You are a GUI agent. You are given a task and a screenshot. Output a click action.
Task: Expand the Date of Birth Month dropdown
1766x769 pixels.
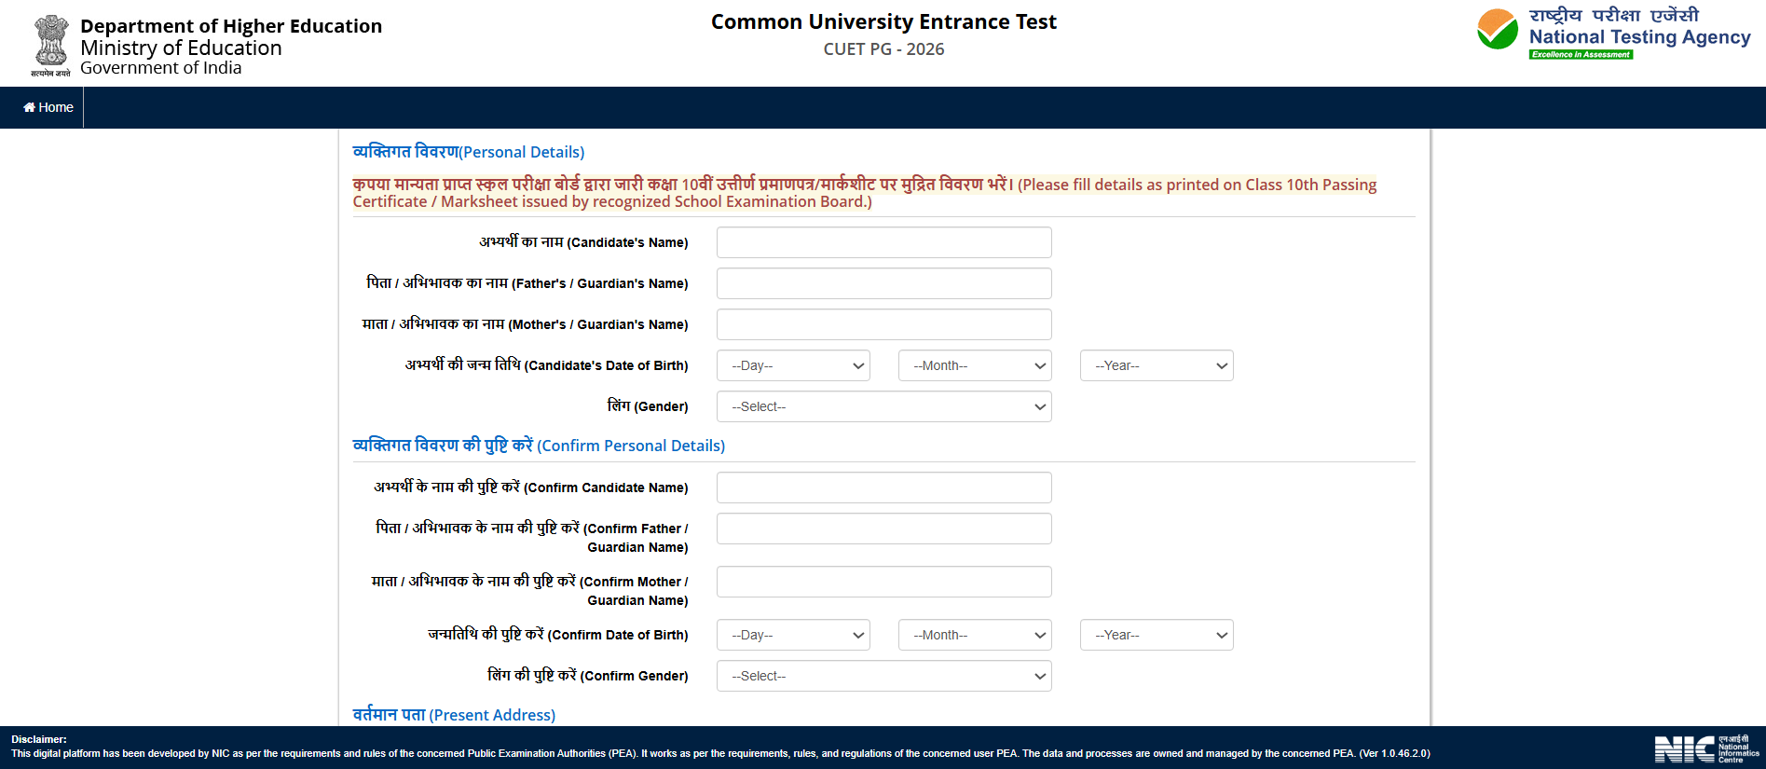(x=975, y=365)
